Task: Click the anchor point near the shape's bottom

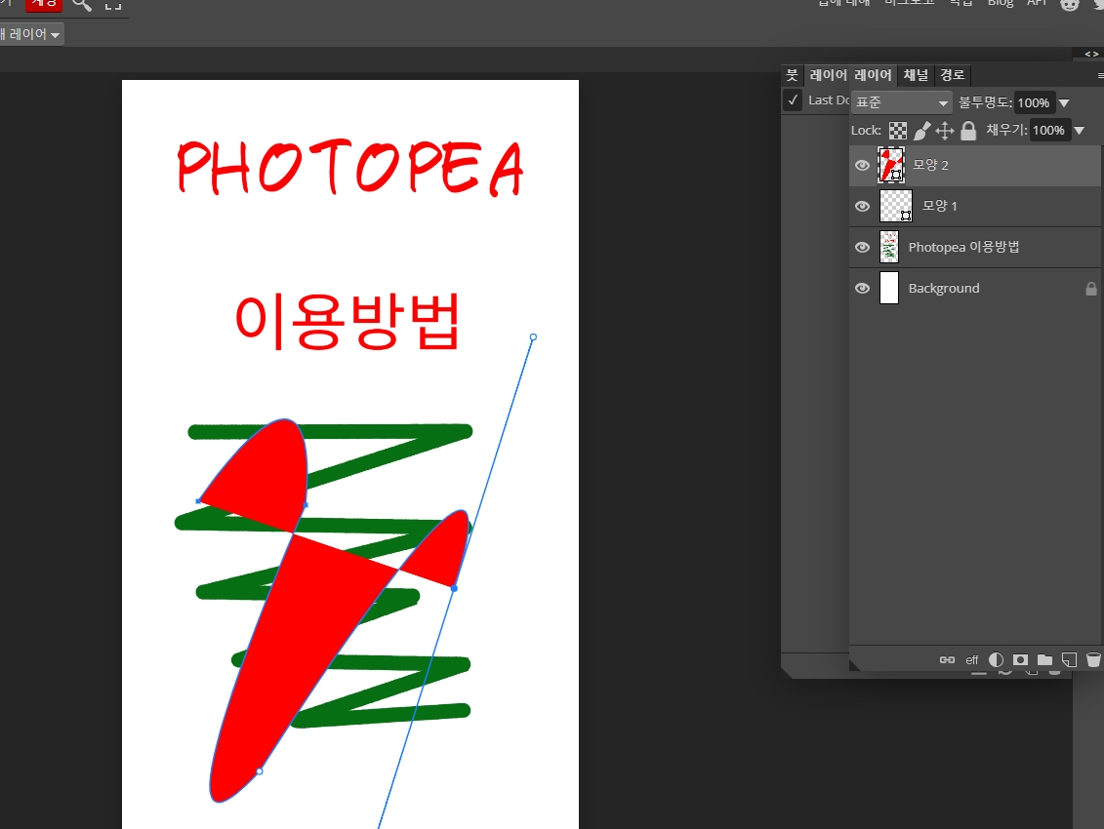Action: 259,771
